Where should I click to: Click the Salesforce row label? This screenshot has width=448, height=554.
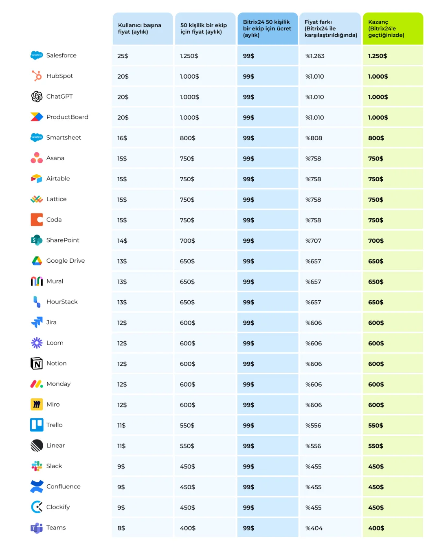pos(61,55)
